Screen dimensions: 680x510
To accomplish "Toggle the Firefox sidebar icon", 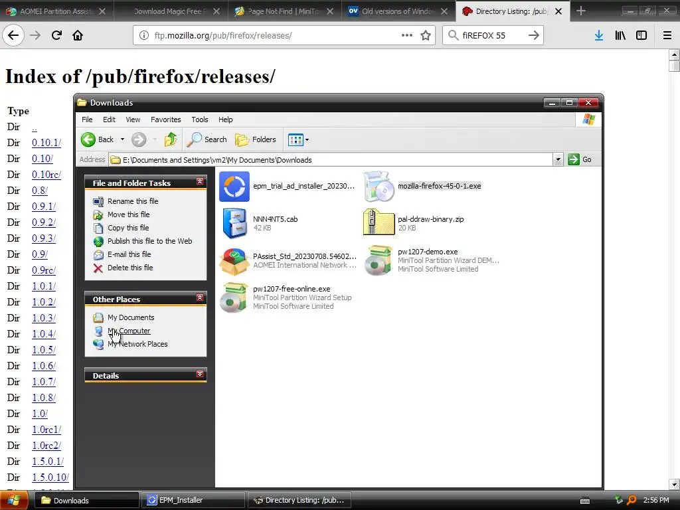I will [x=641, y=35].
